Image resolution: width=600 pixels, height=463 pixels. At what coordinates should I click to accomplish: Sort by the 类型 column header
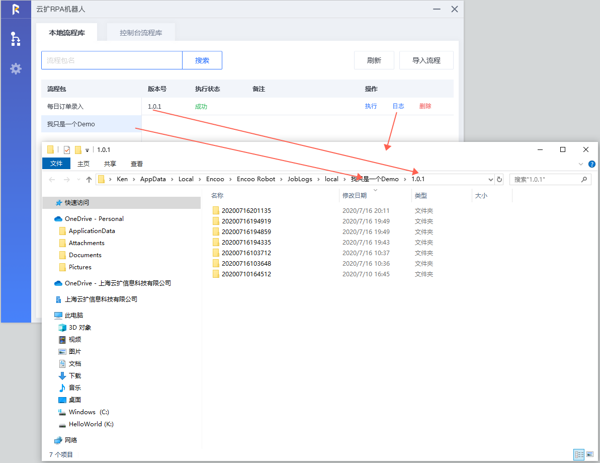point(421,195)
